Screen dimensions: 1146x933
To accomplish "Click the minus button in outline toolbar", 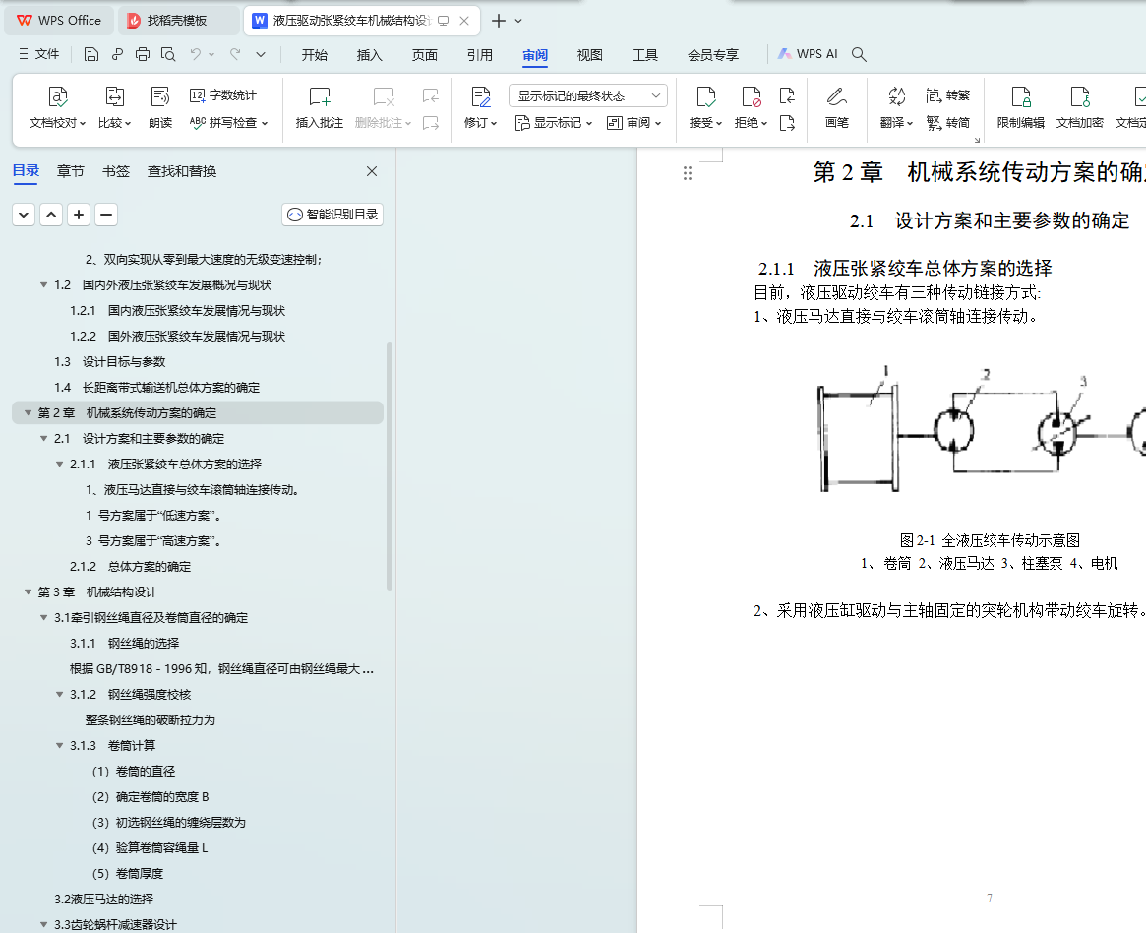I will [x=106, y=215].
